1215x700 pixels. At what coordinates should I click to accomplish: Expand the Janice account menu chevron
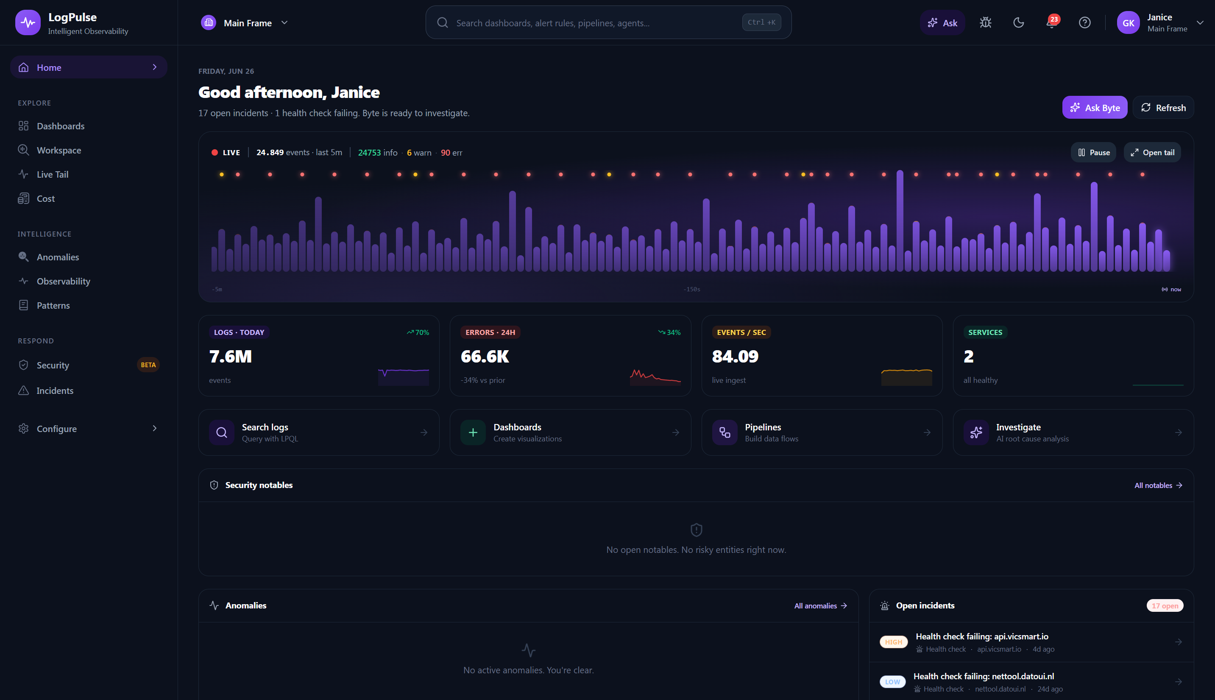point(1200,22)
